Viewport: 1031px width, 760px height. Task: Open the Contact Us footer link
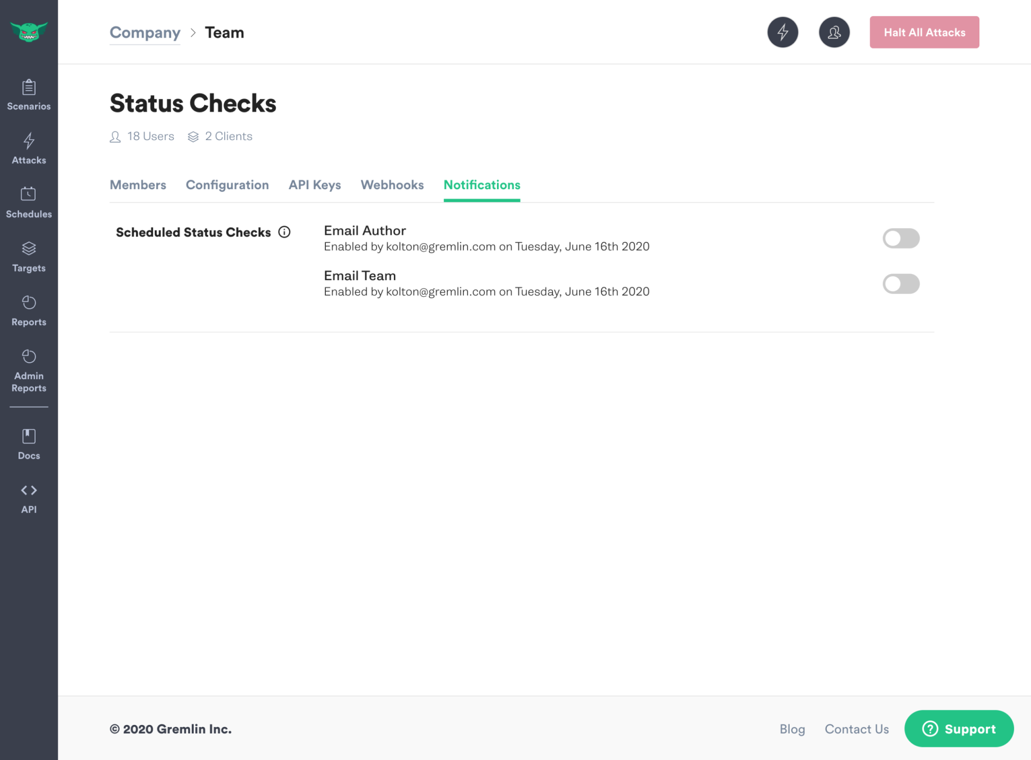[x=857, y=729]
